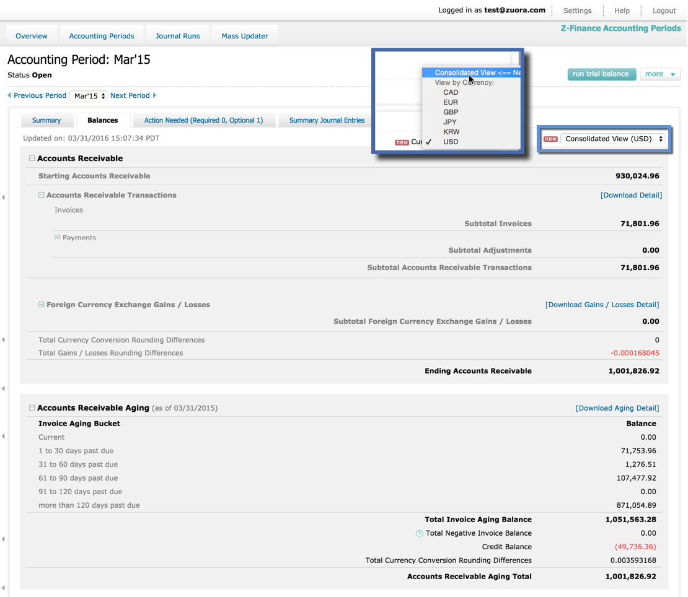Select KRW currency in the menu
The image size is (688, 597).
(451, 132)
